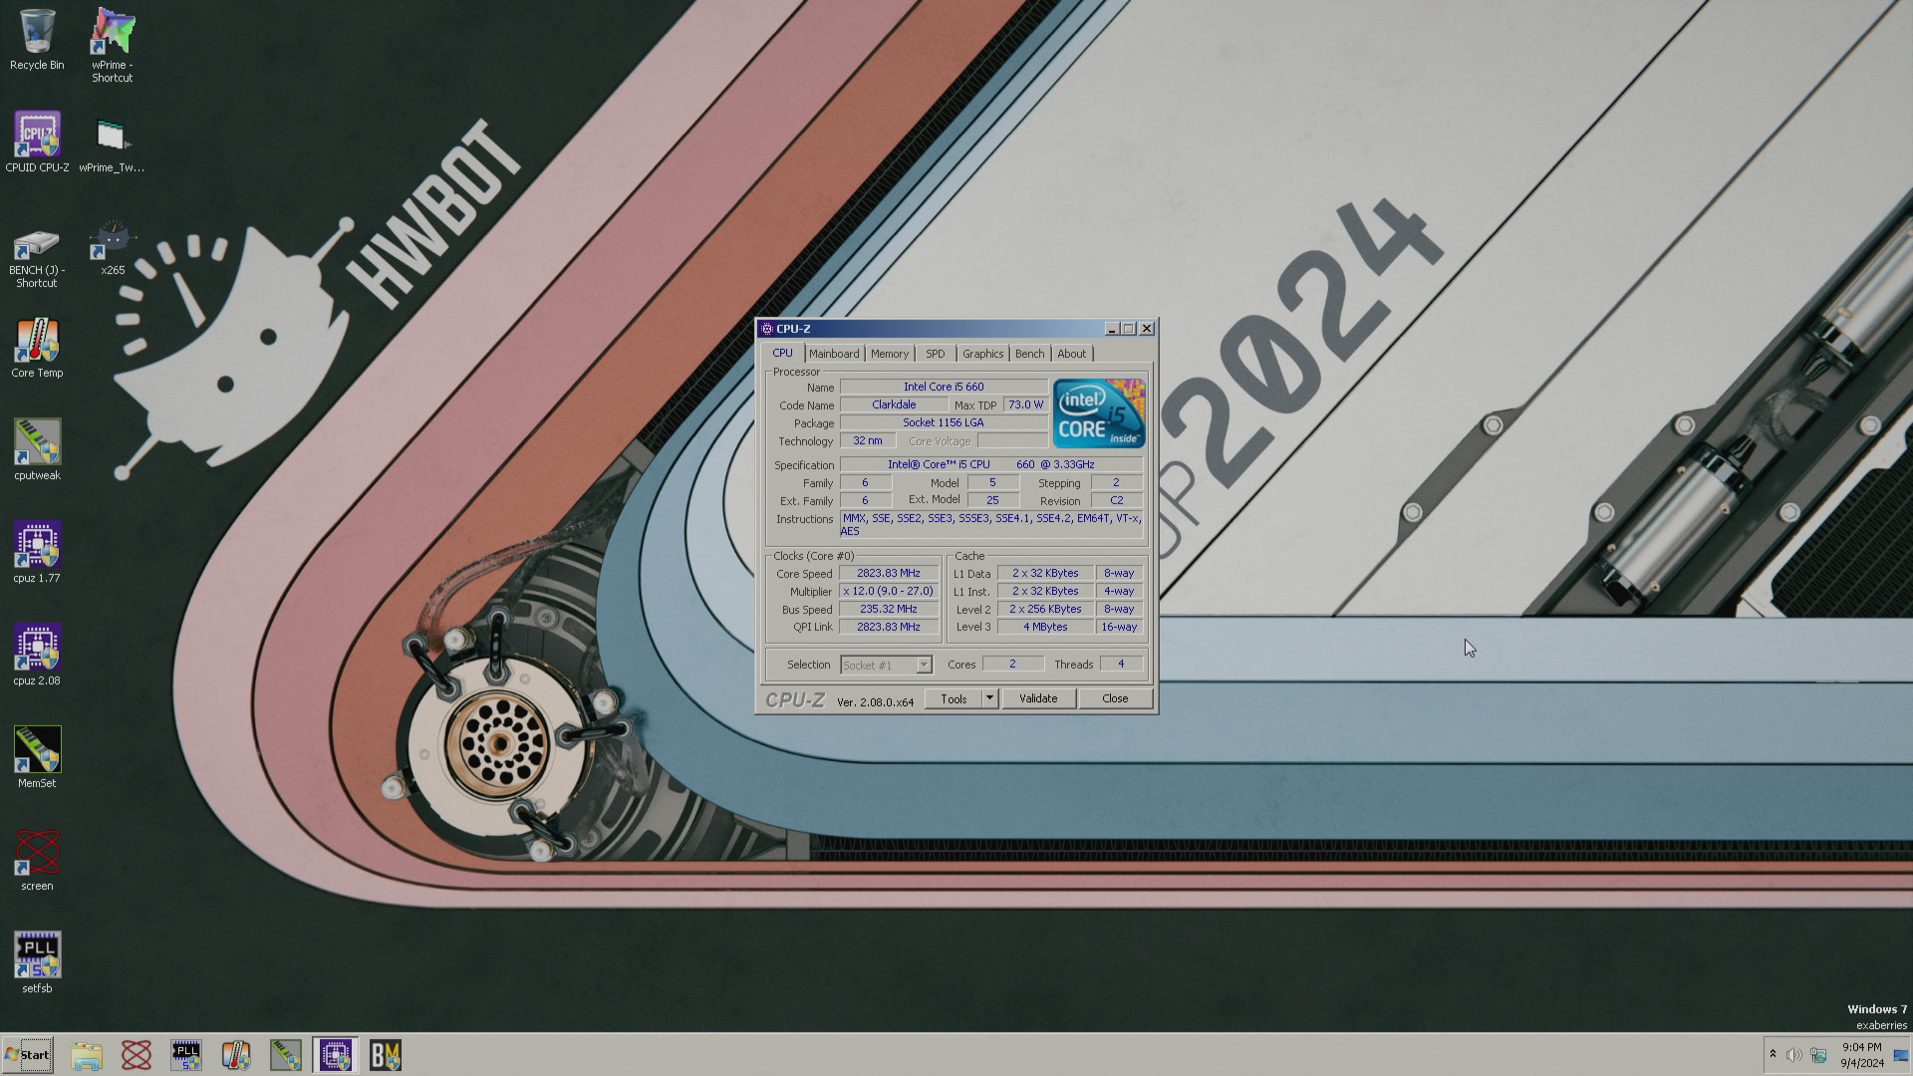Open the network tray icon
The width and height of the screenshot is (1913, 1076).
tap(1818, 1055)
